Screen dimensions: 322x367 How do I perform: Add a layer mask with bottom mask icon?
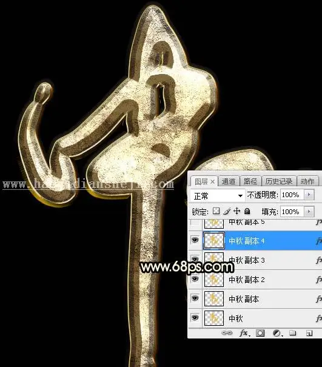click(x=260, y=333)
